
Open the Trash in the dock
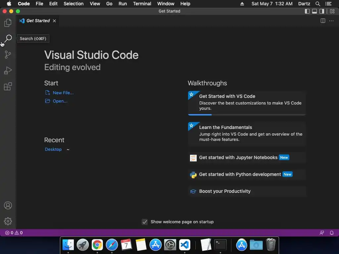click(x=271, y=244)
